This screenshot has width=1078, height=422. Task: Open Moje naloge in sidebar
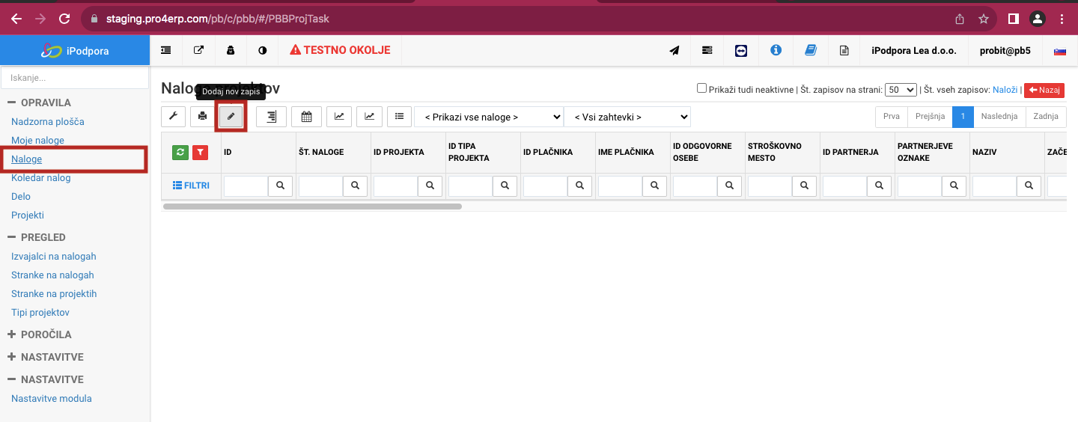37,140
